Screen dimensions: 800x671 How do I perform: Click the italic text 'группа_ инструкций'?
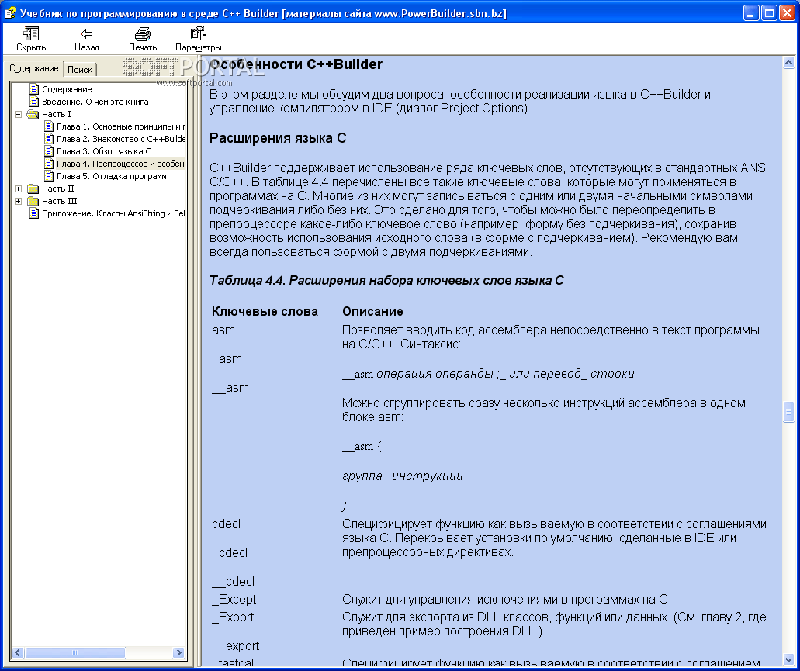click(403, 476)
